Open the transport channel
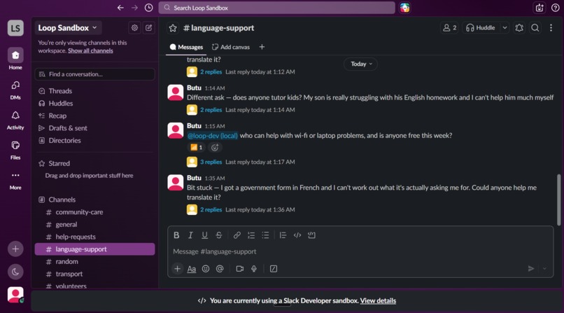 (94, 274)
